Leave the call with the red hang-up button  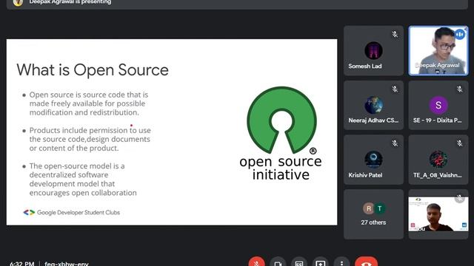coord(366,262)
